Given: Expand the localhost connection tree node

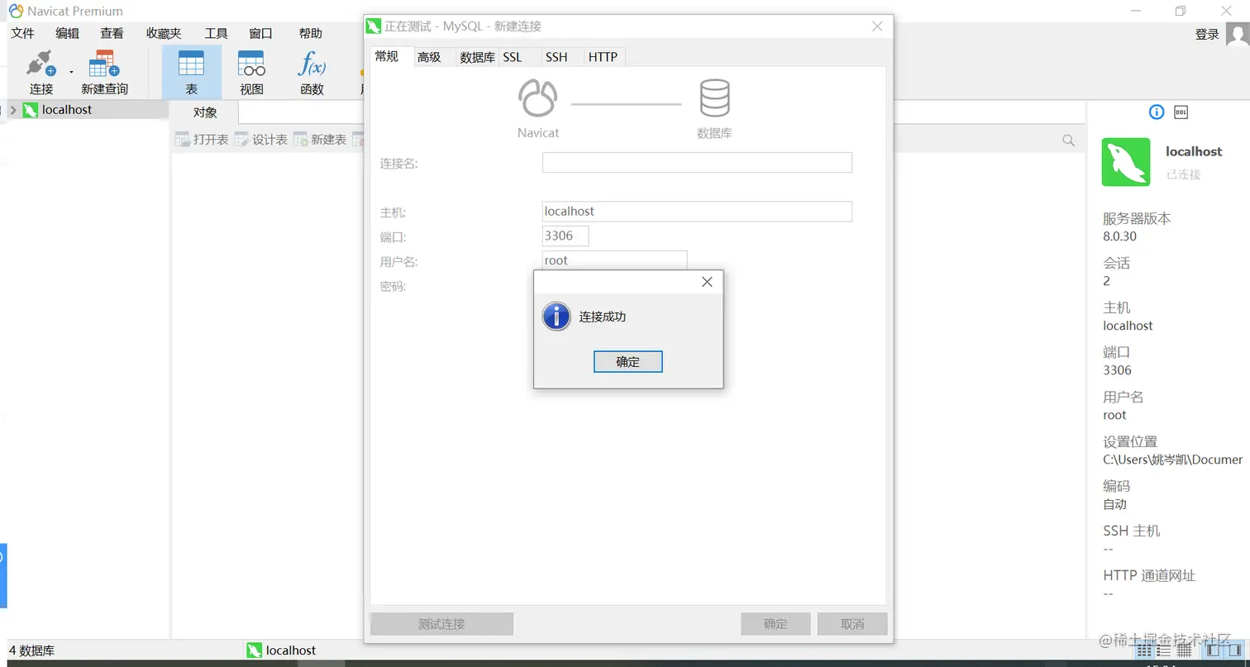Looking at the screenshot, I should [x=12, y=110].
